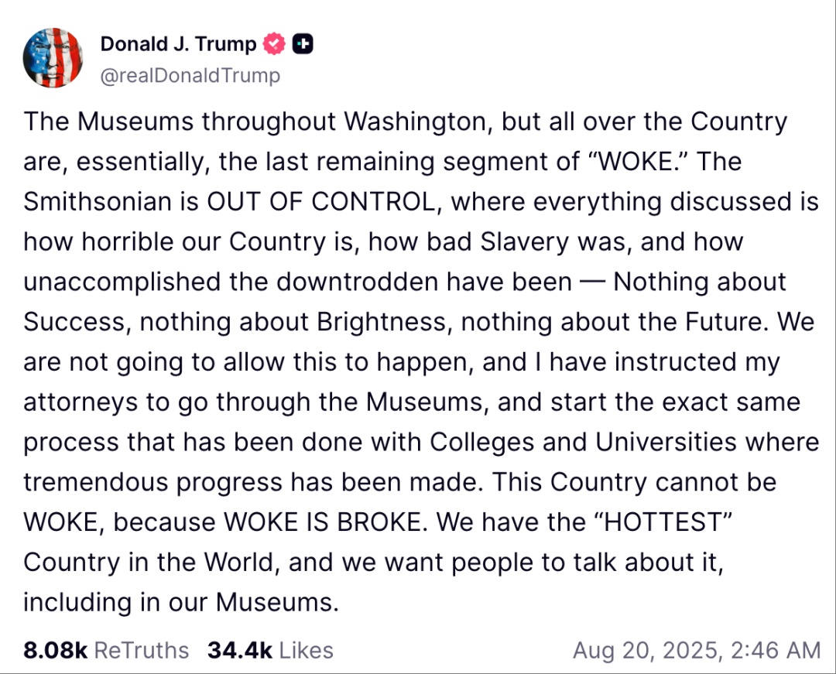The image size is (836, 674).
Task: Open the Donald J. Trump display name
Action: coord(178,45)
